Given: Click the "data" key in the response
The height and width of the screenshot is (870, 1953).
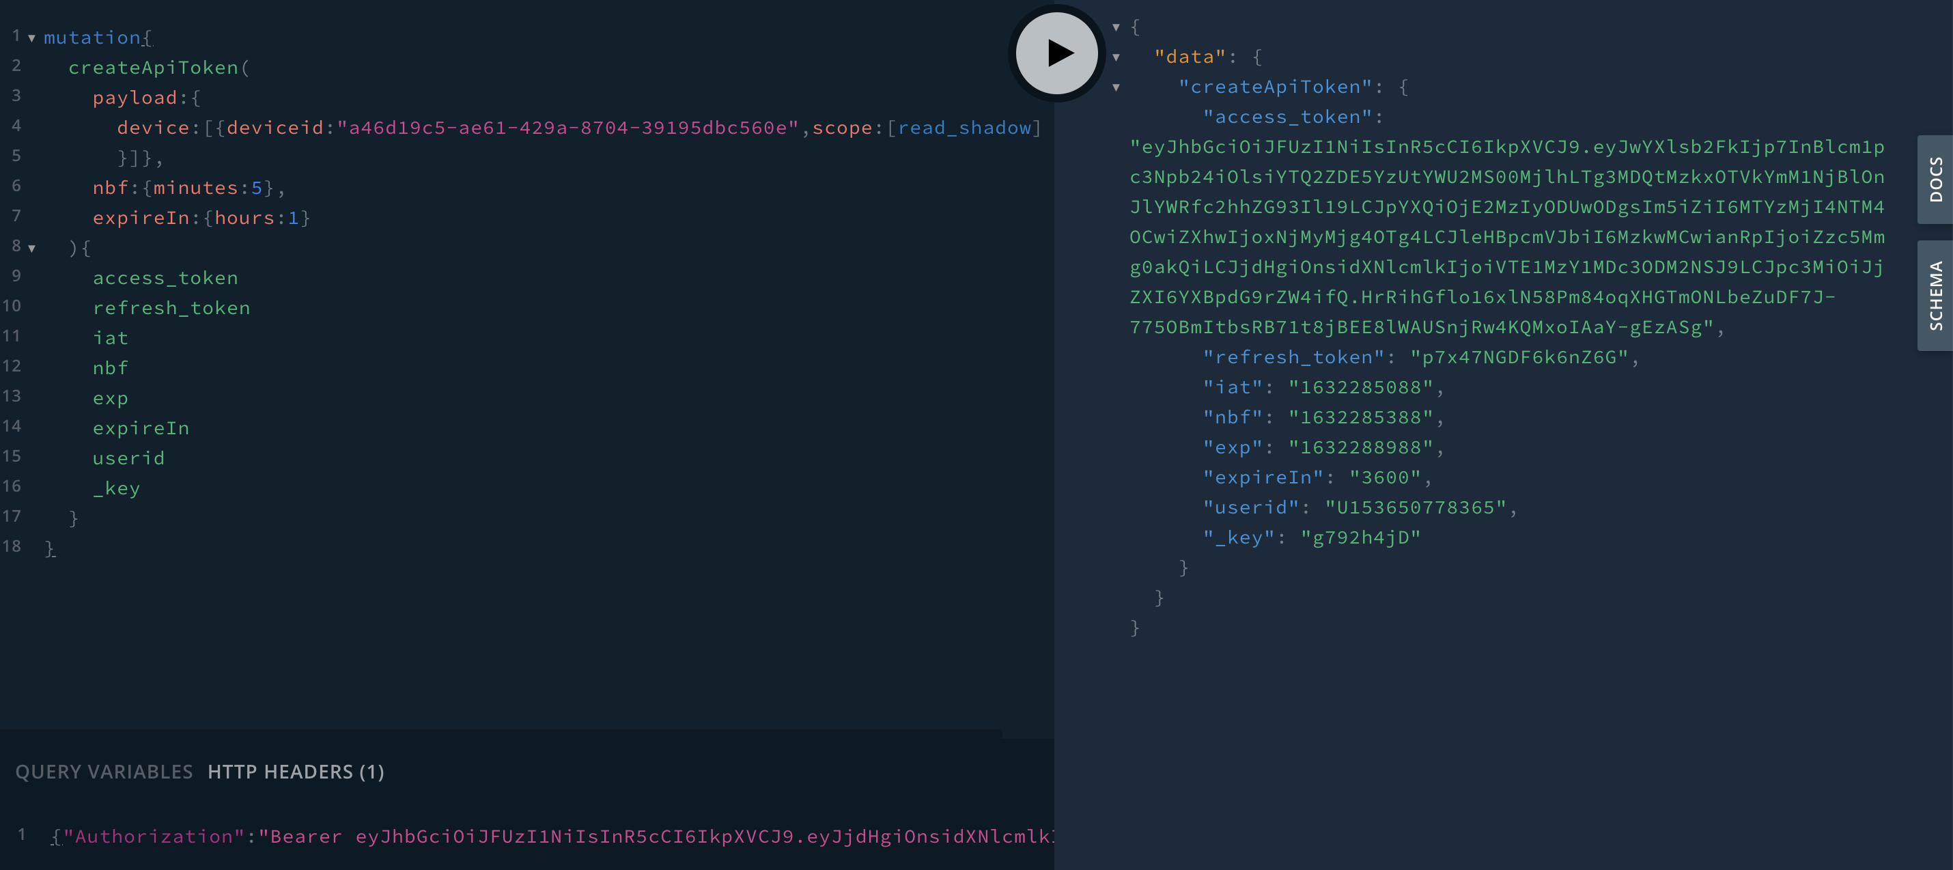Looking at the screenshot, I should (1190, 57).
